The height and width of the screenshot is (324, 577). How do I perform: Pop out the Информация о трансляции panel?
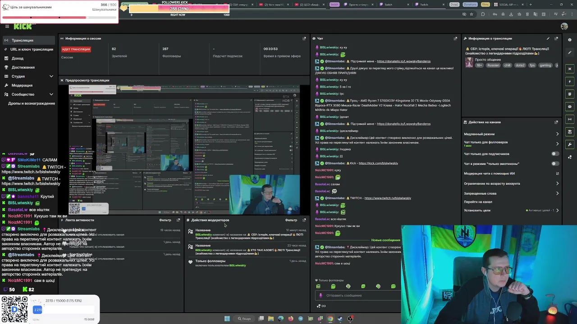556,39
